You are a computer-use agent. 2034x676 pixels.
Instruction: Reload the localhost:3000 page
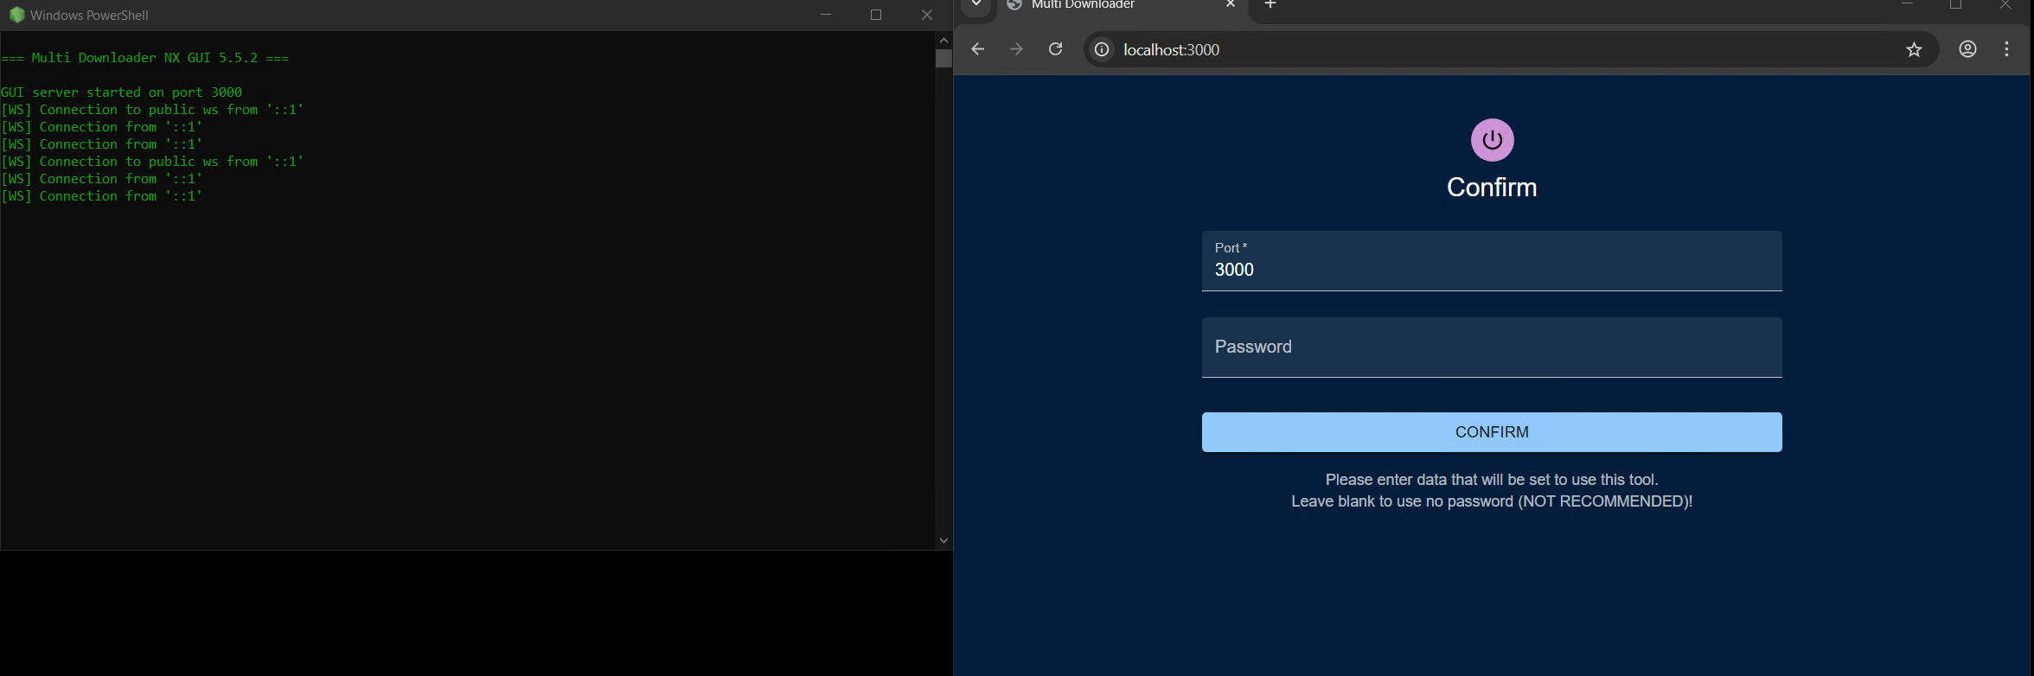pos(1055,49)
